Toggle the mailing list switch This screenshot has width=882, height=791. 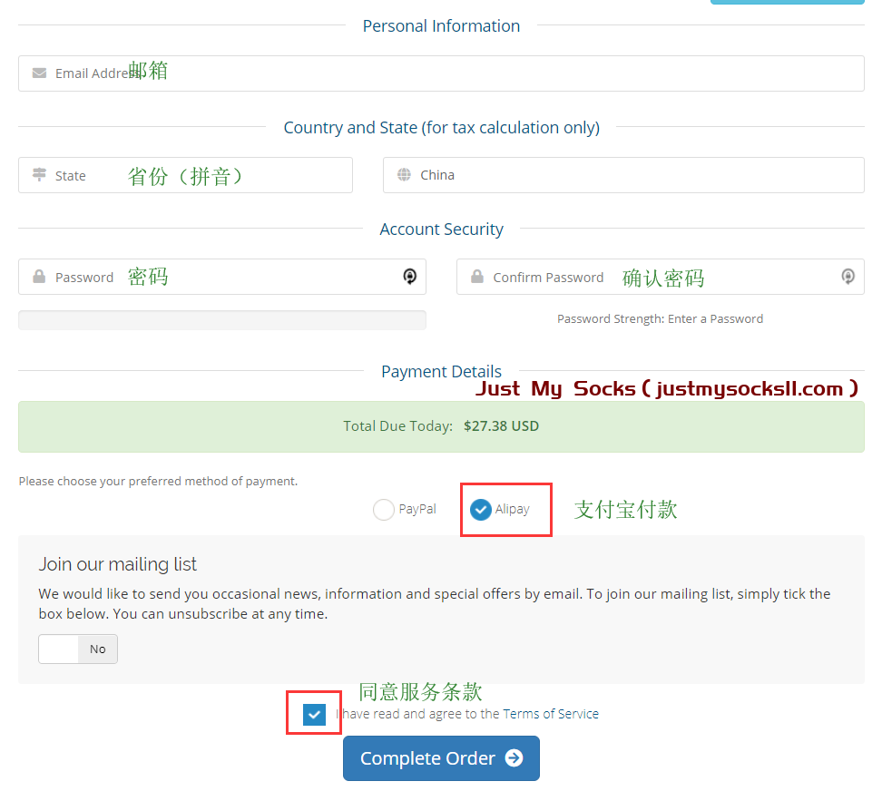click(x=78, y=649)
